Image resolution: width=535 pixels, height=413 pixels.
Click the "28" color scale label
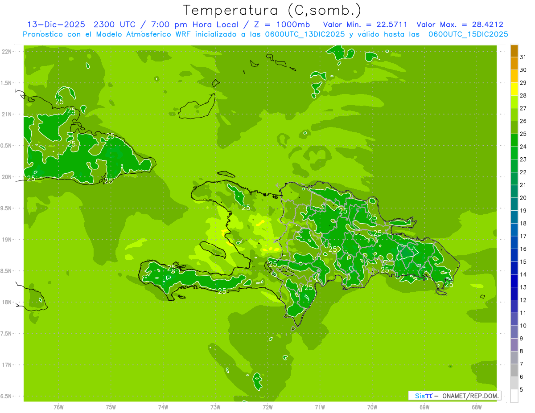click(523, 95)
